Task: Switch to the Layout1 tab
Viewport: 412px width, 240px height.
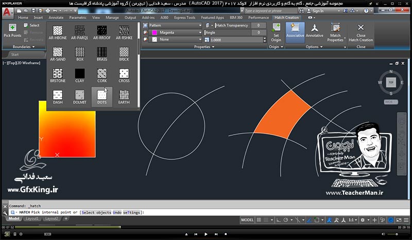Action: pyautogui.click(x=32, y=218)
